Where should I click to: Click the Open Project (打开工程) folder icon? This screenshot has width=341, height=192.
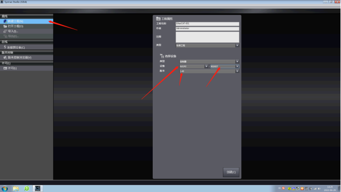click(5, 26)
